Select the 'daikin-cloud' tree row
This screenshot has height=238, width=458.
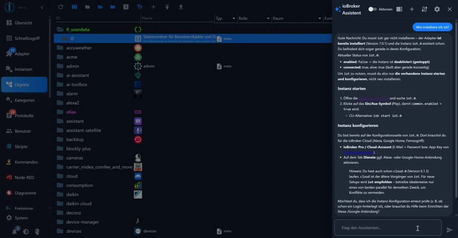click(x=193, y=204)
